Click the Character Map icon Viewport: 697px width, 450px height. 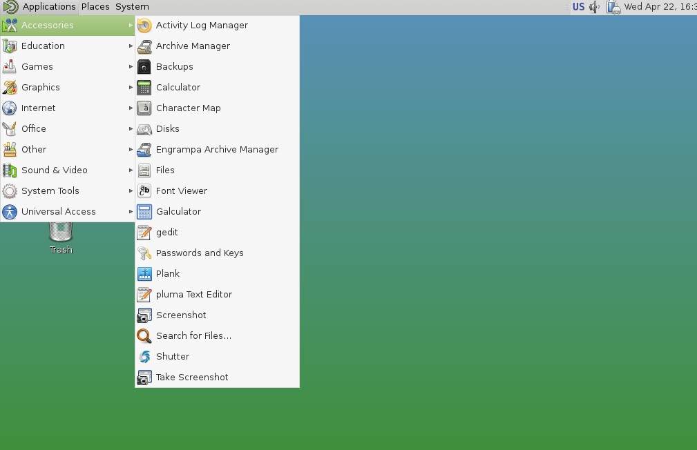tap(144, 108)
